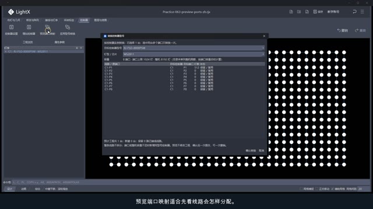Switch to the 控制器 ribbon tab

click(x=84, y=20)
